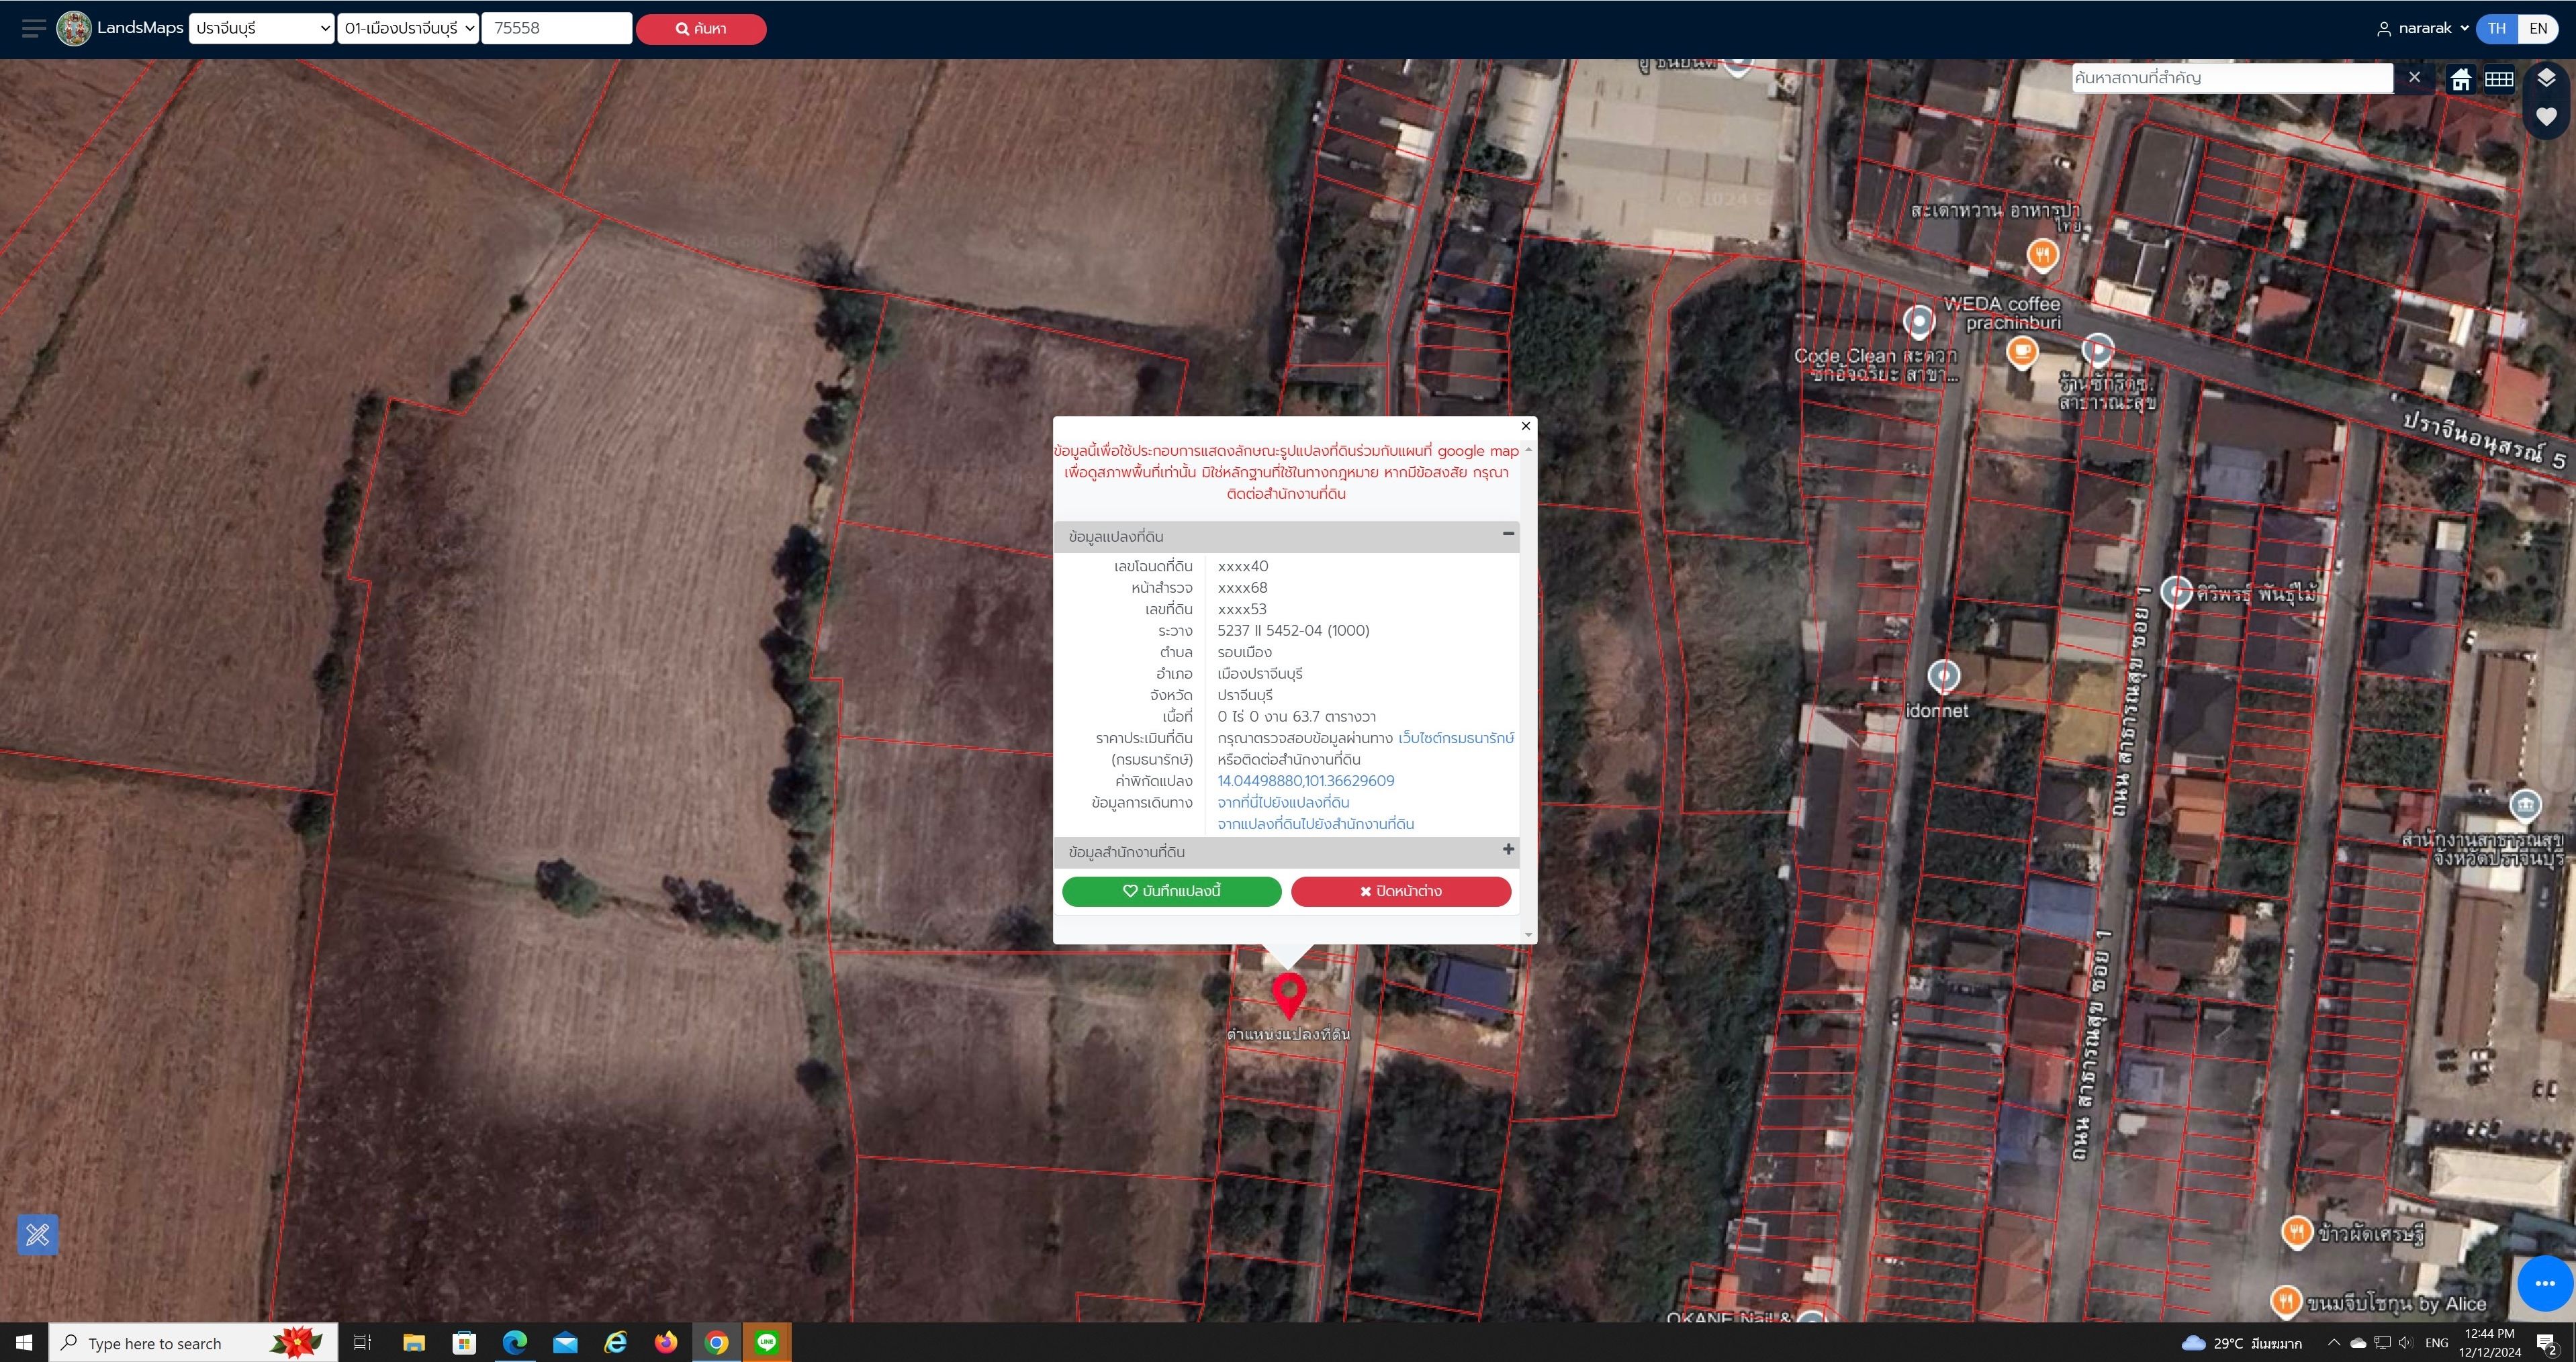Open the map layers stack icon
This screenshot has width=2576, height=1362.
(2546, 78)
